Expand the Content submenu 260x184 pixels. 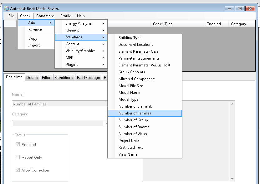pyautogui.click(x=81, y=44)
